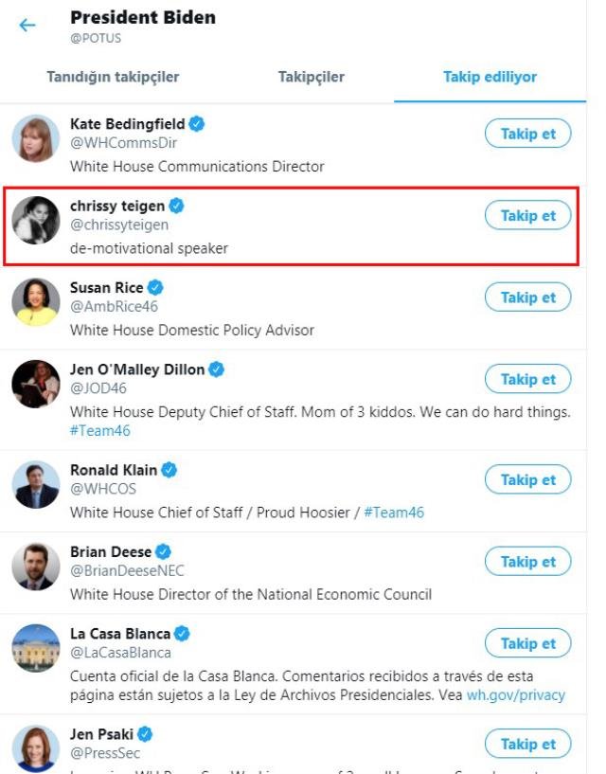The width and height of the screenshot is (606, 774).
Task: Open the wh.gov/privacy link
Action: coord(515,694)
